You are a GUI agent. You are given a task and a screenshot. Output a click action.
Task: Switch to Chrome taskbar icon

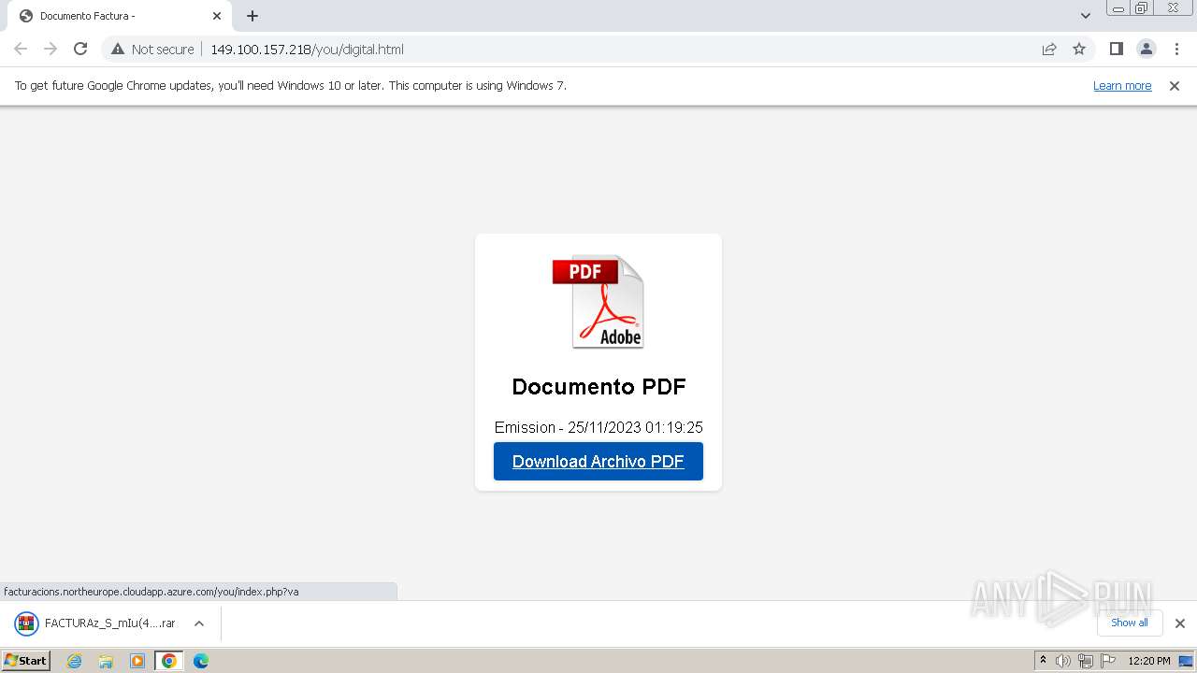(x=169, y=661)
